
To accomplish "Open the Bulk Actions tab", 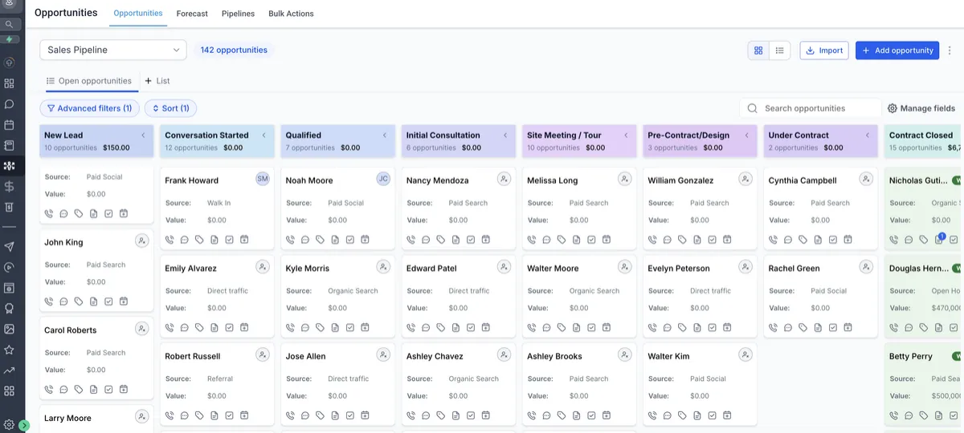I will [x=291, y=14].
